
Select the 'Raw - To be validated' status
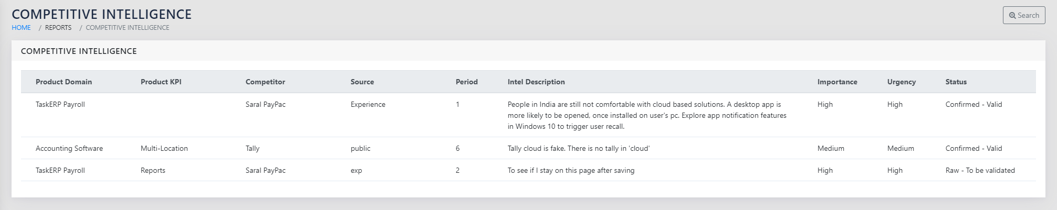(980, 171)
